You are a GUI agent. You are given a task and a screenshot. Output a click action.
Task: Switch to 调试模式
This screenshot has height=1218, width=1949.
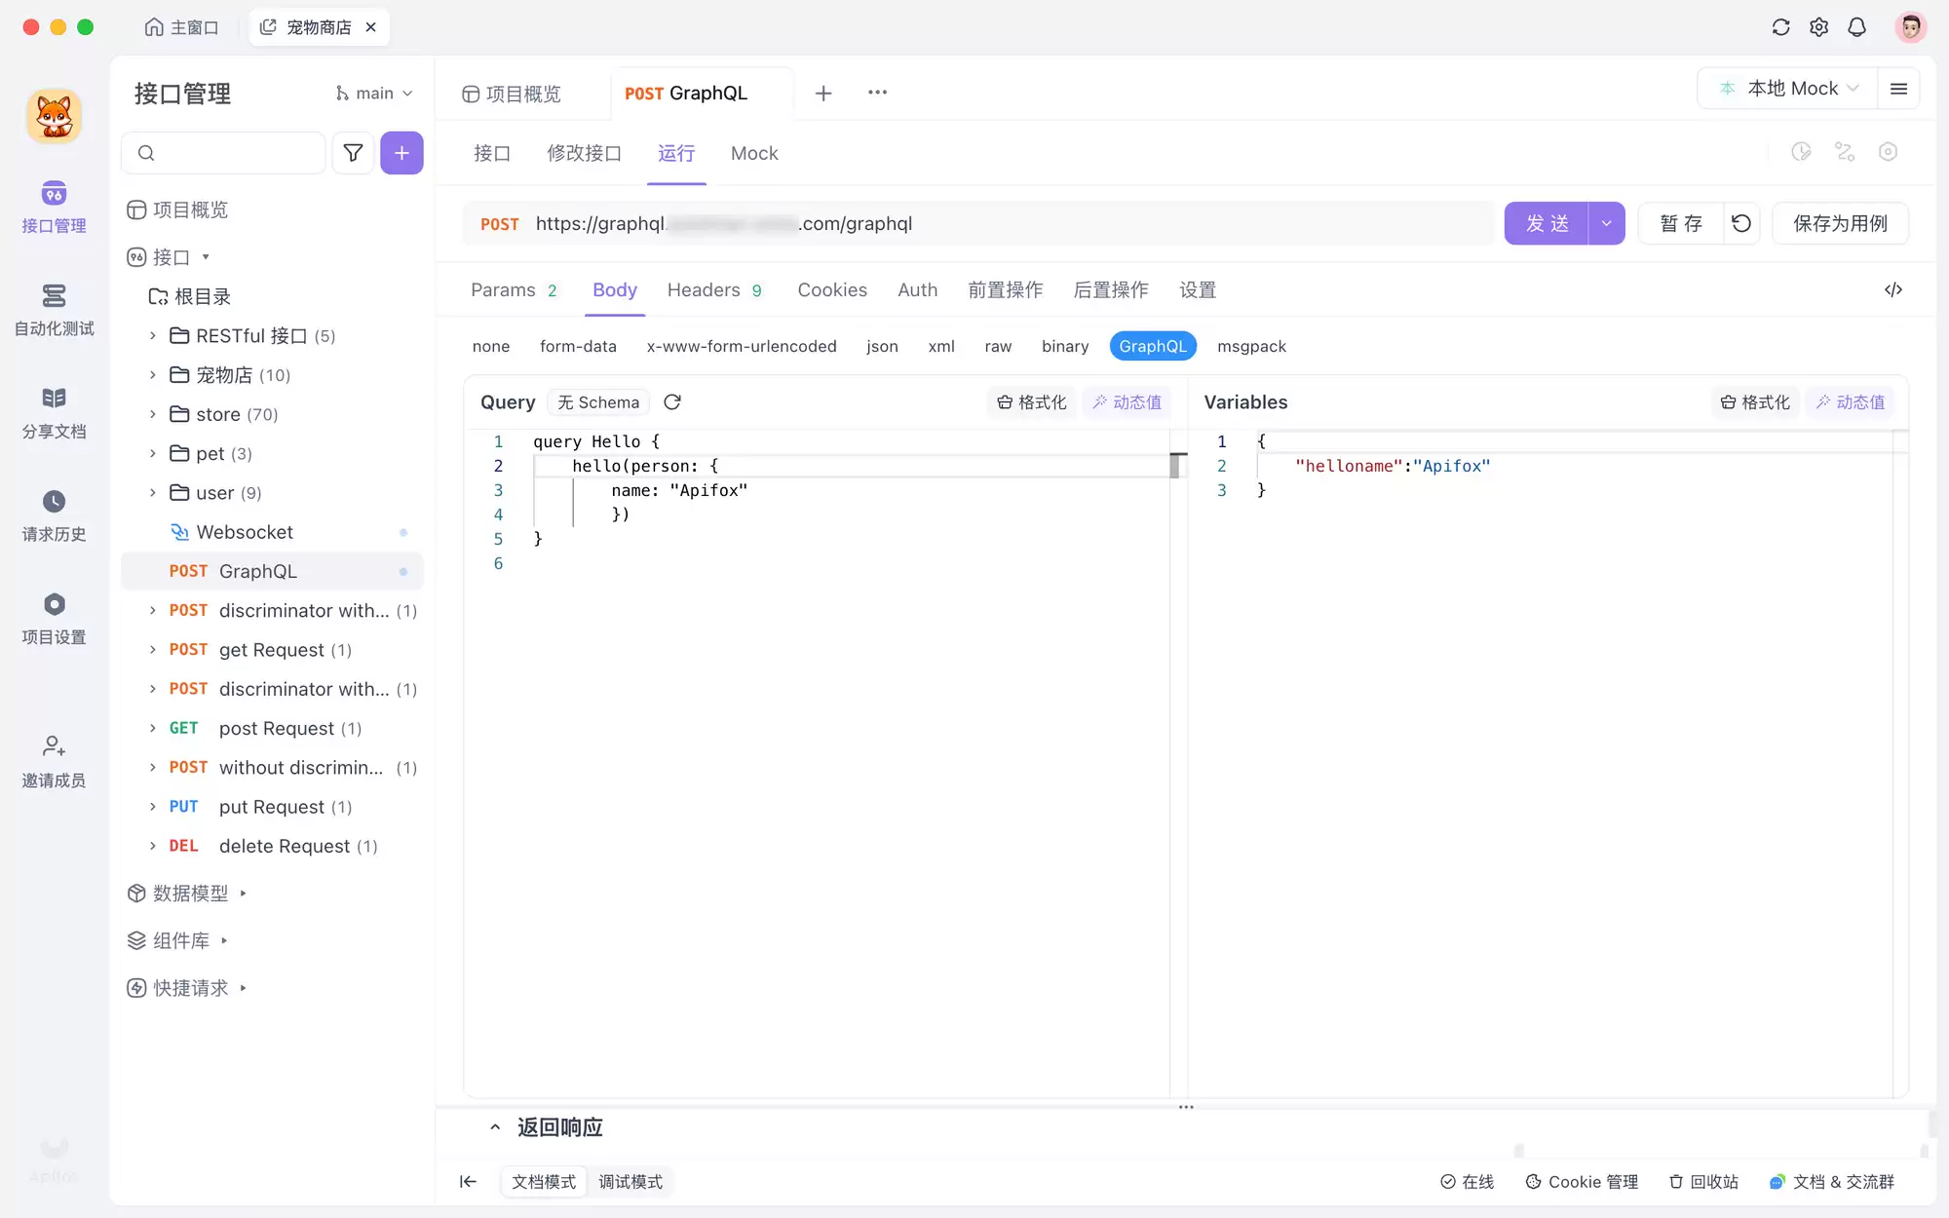pyautogui.click(x=631, y=1182)
